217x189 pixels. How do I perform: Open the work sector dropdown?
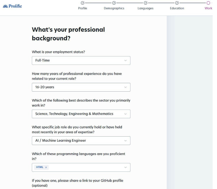(x=81, y=114)
